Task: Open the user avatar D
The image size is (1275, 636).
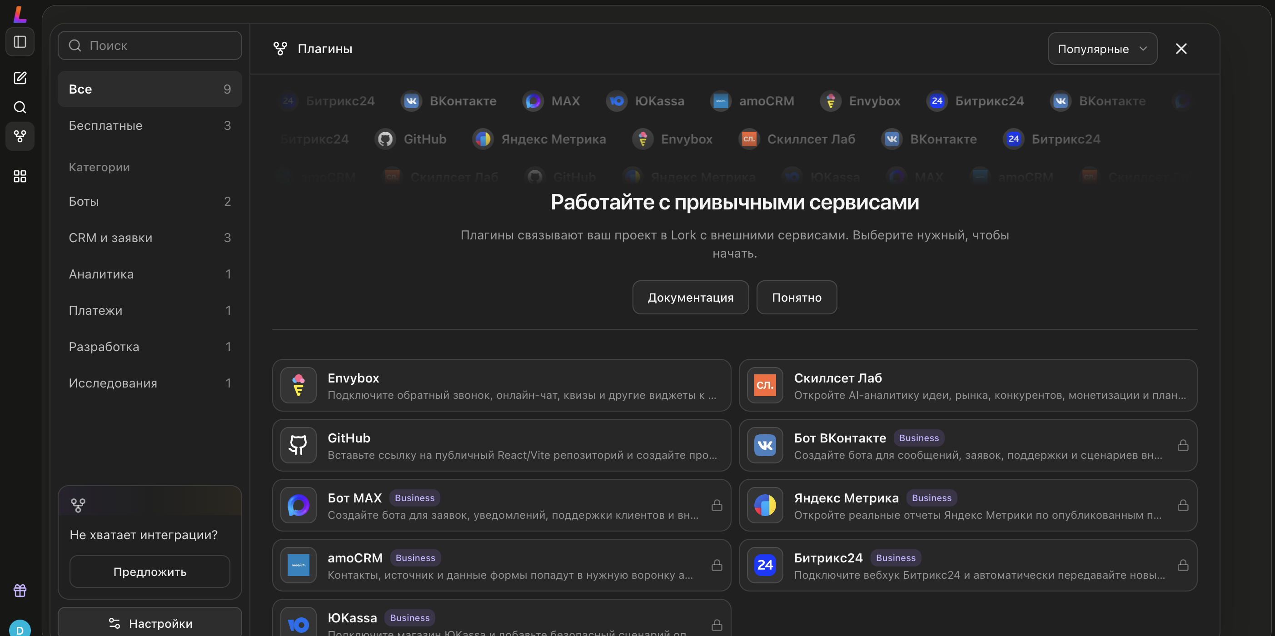Action: coord(20,629)
